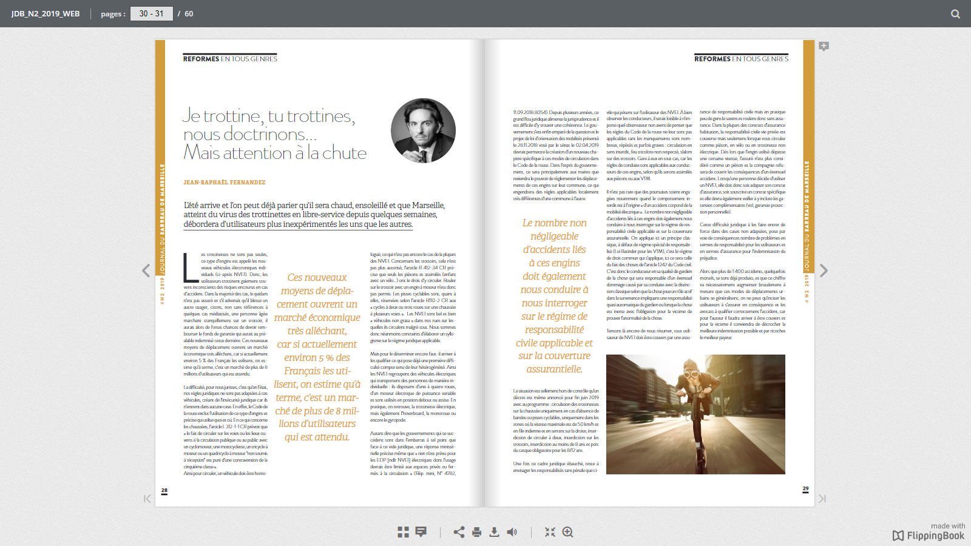This screenshot has width=971, height=546.
Task: Click the pull quote 'Le nombre non négligeable'
Action: tap(555, 296)
